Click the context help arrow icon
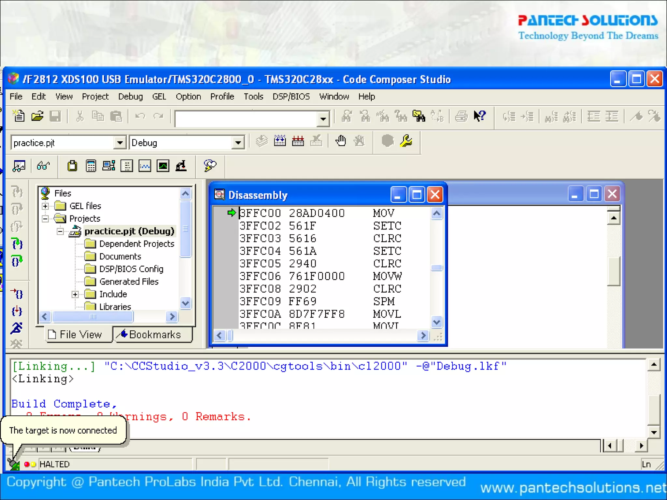This screenshot has height=500, width=667. (x=479, y=116)
